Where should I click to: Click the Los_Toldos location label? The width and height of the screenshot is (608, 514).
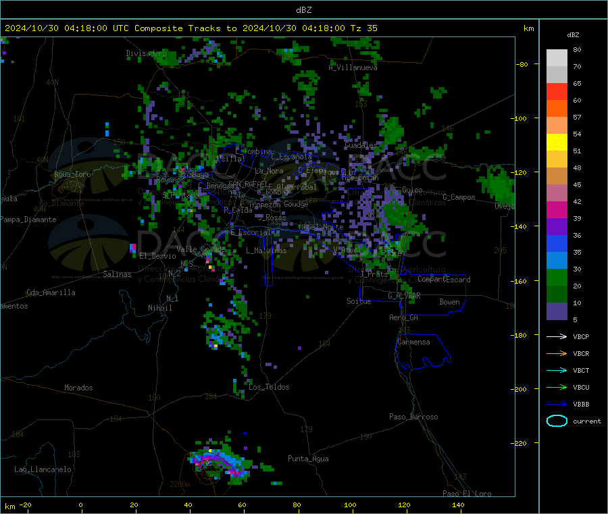pyautogui.click(x=269, y=387)
